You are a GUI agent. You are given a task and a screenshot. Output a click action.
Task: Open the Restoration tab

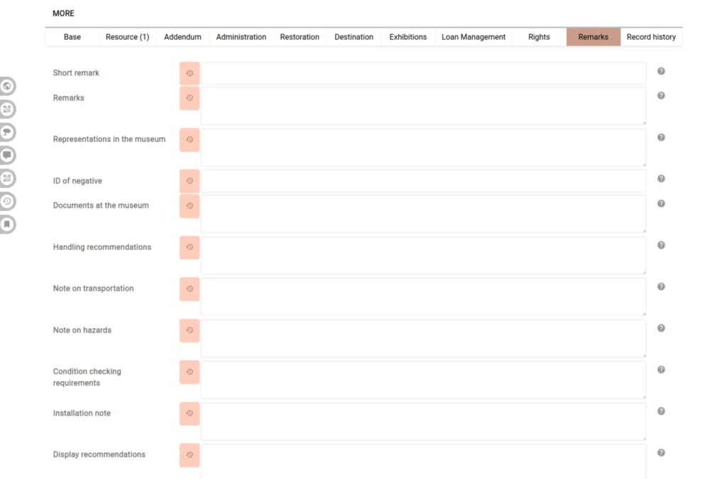(x=300, y=37)
